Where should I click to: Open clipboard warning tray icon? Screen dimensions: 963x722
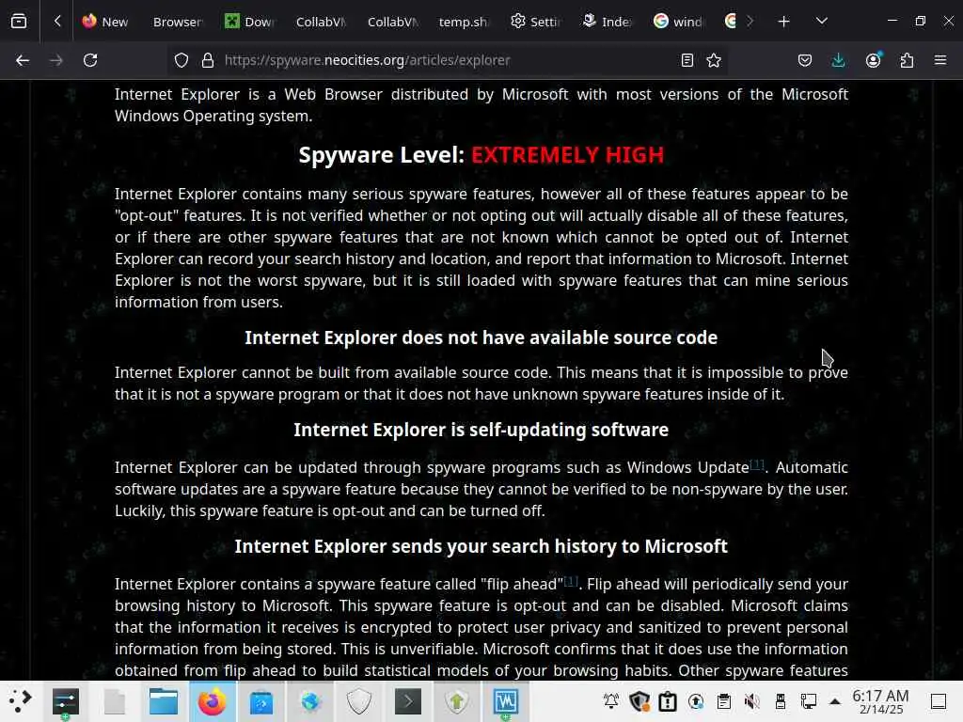[668, 701]
